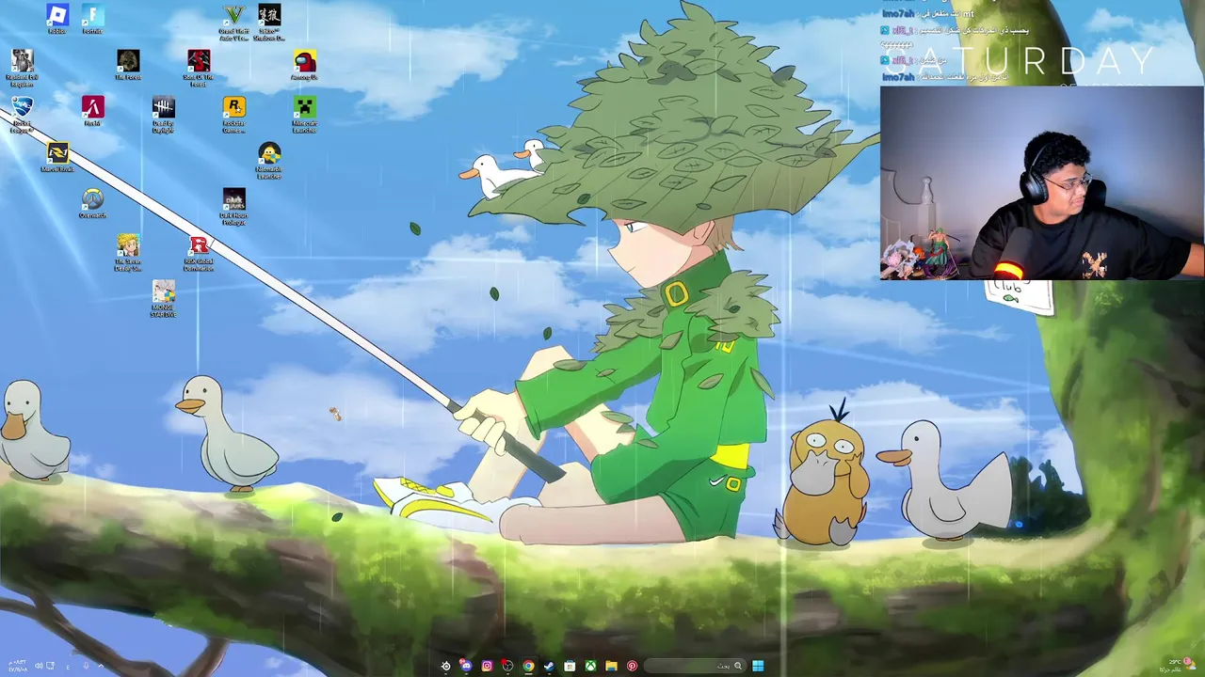The width and height of the screenshot is (1205, 677).
Task: Expand hidden system tray icons
Action: 101,666
